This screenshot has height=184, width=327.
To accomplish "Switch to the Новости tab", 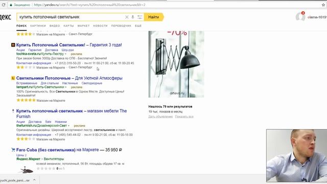I will [x=100, y=26].
